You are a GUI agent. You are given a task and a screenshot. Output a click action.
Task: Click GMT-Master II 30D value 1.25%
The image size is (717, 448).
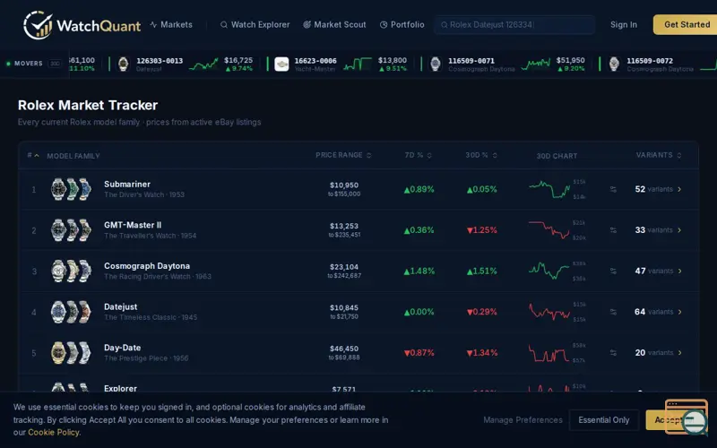[x=482, y=230]
